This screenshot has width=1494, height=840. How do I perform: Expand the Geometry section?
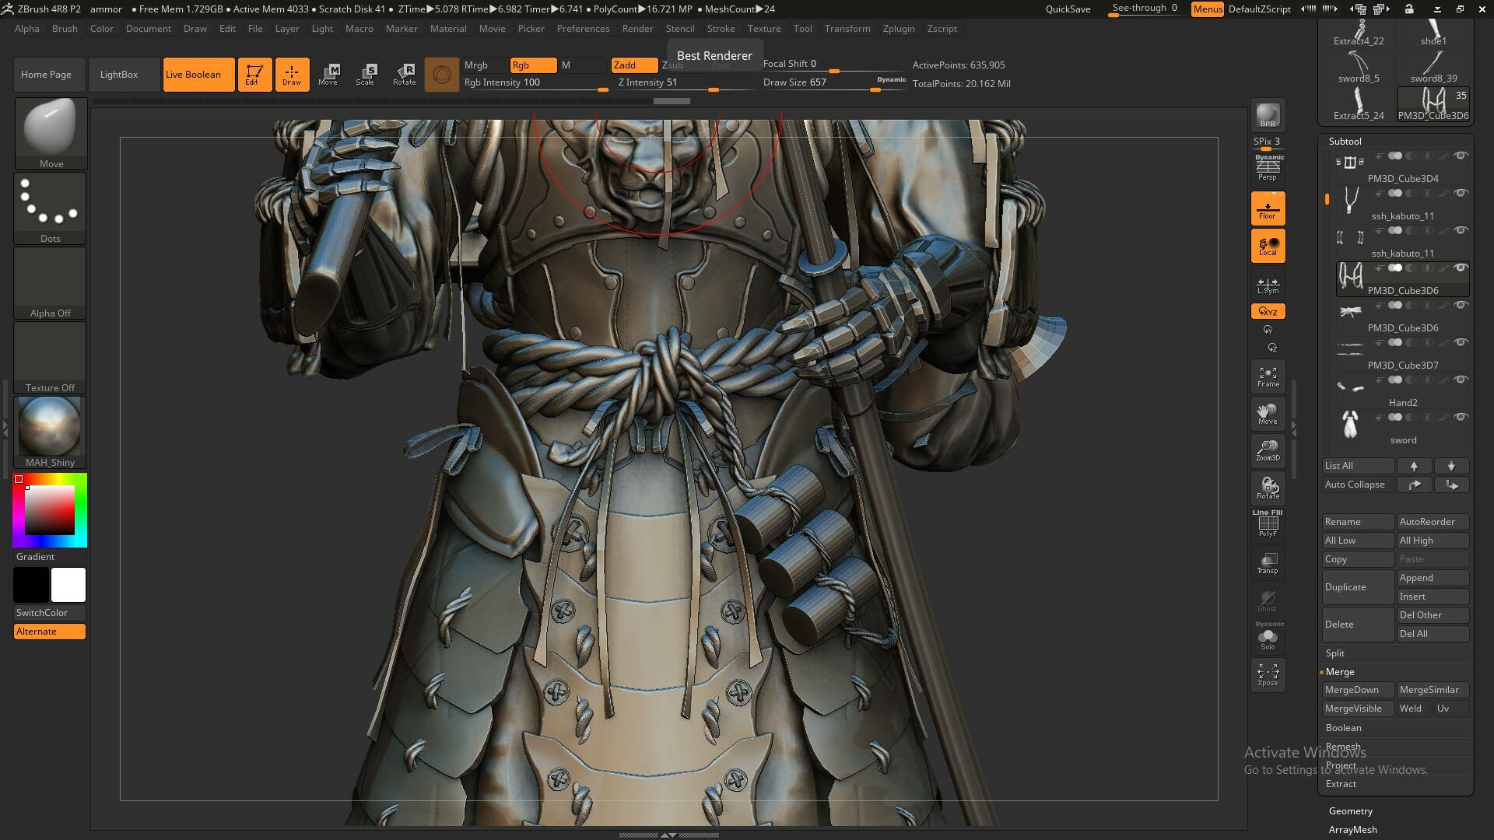coord(1350,810)
